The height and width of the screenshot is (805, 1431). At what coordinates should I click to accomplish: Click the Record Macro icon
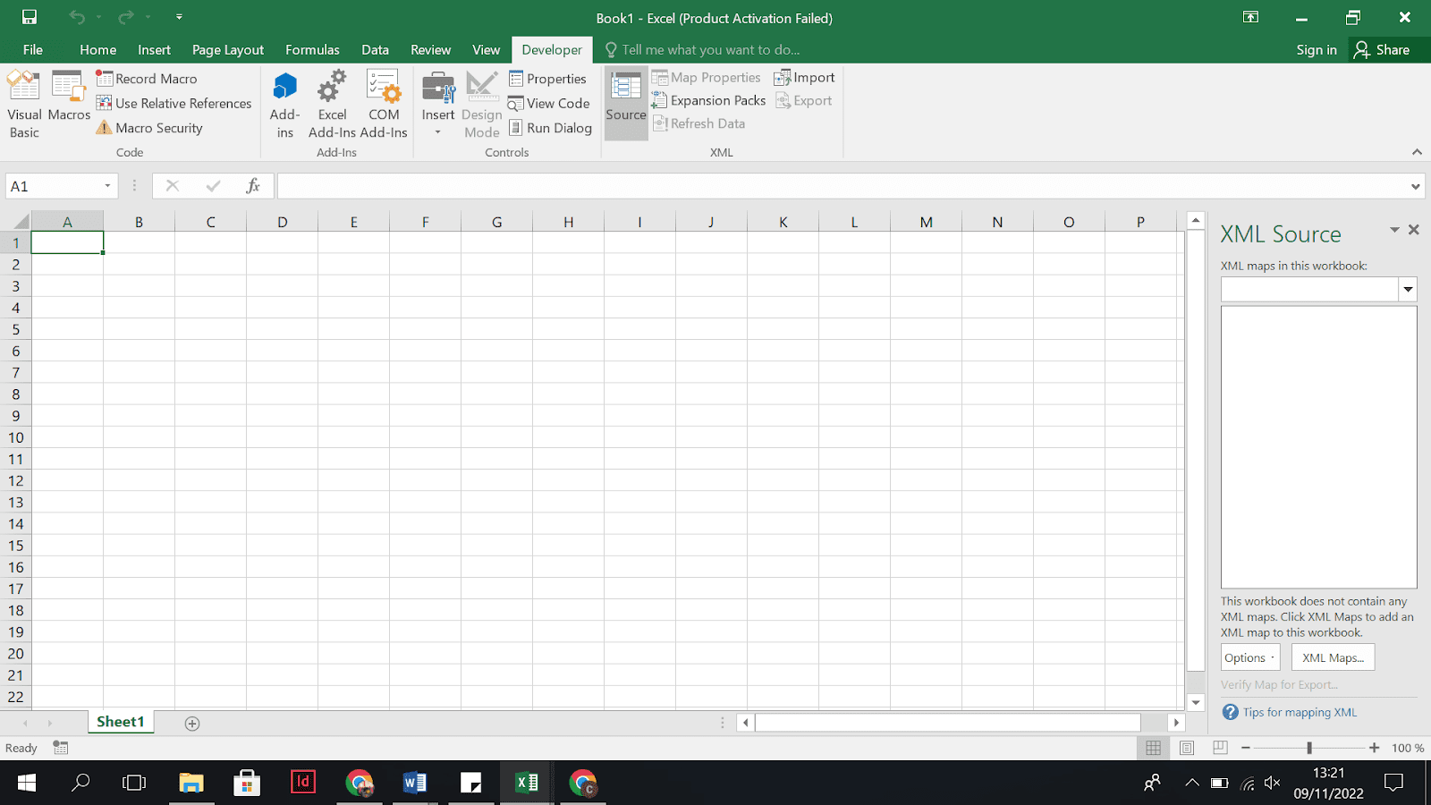click(105, 79)
